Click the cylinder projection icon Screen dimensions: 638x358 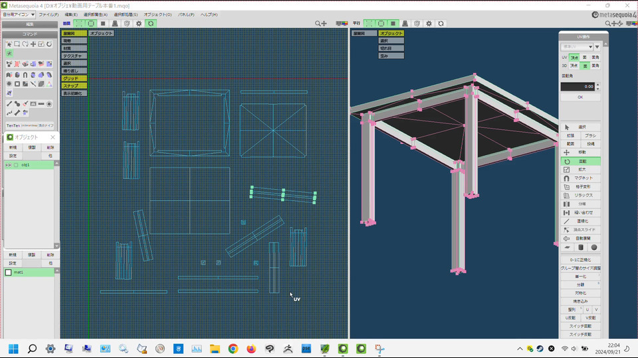(580, 247)
